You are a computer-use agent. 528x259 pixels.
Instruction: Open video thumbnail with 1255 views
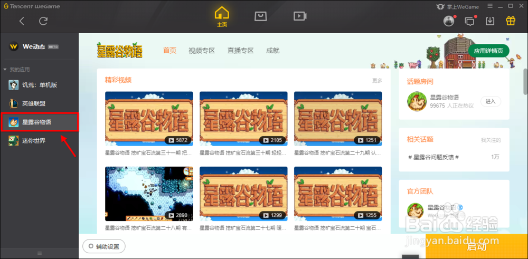pyautogui.click(x=338, y=194)
